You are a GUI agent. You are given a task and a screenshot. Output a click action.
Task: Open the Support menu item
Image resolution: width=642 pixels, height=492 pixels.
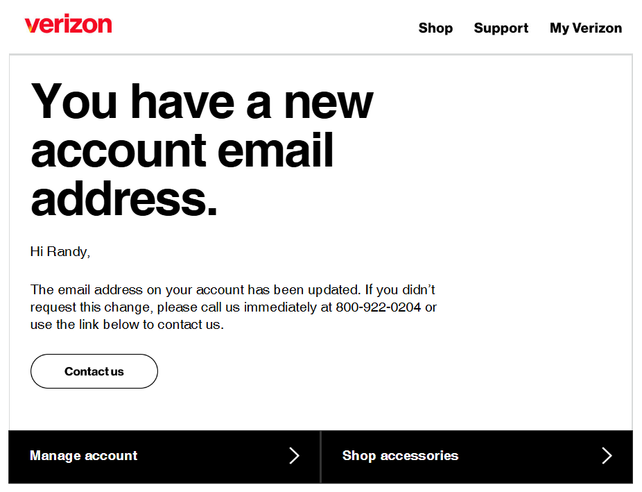point(501,28)
